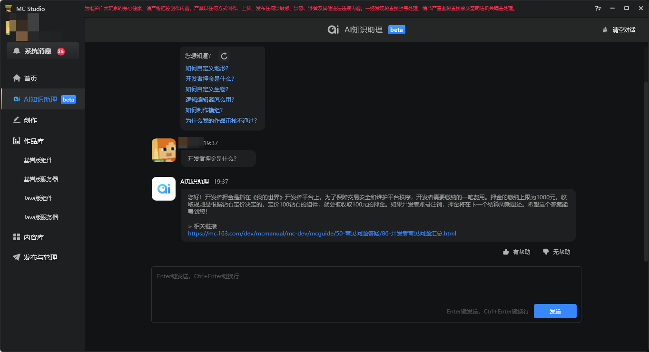Click the AI知识助理 sender name in chat
The image size is (649, 352).
tap(195, 182)
